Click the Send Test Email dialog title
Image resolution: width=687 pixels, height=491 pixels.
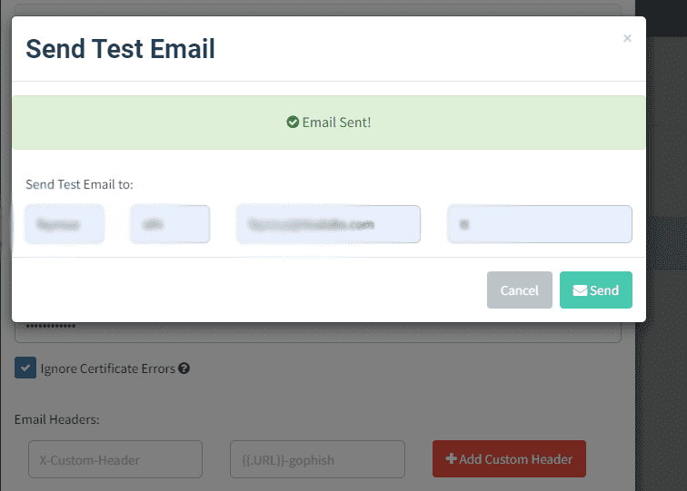[x=120, y=49]
